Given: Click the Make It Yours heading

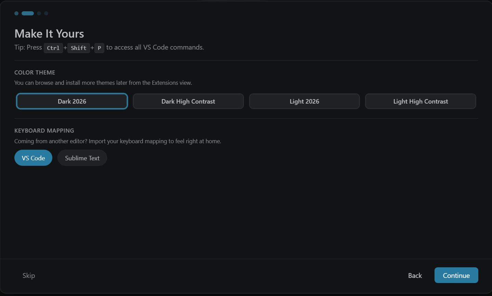Looking at the screenshot, I should (49, 33).
